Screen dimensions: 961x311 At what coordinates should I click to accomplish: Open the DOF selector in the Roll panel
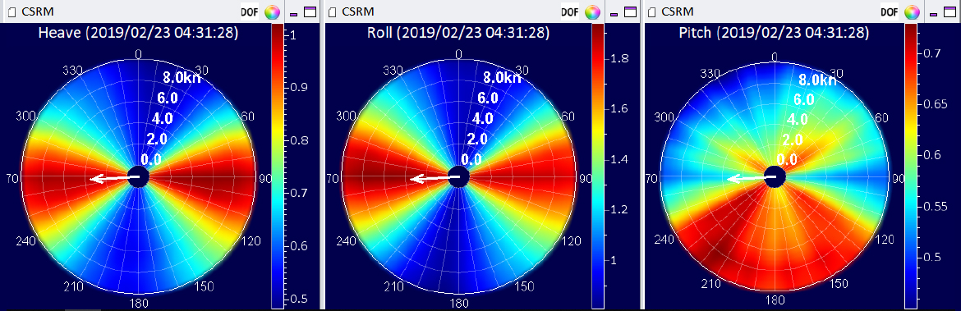pyautogui.click(x=571, y=11)
